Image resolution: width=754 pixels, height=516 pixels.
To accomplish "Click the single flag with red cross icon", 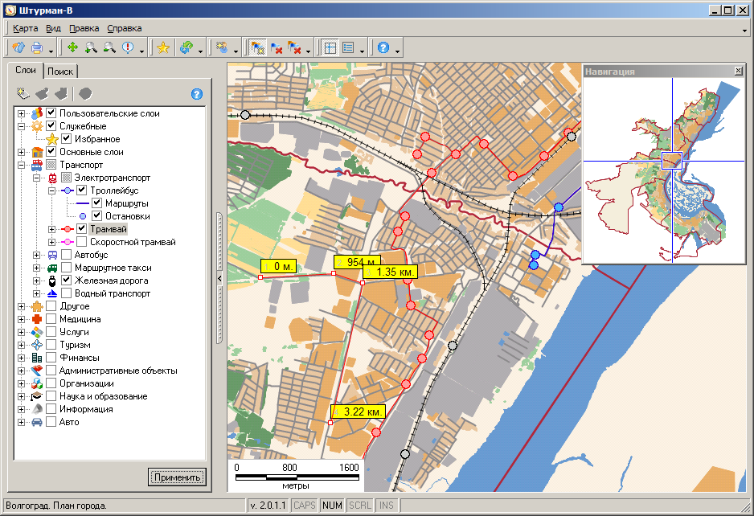I will pyautogui.click(x=276, y=47).
